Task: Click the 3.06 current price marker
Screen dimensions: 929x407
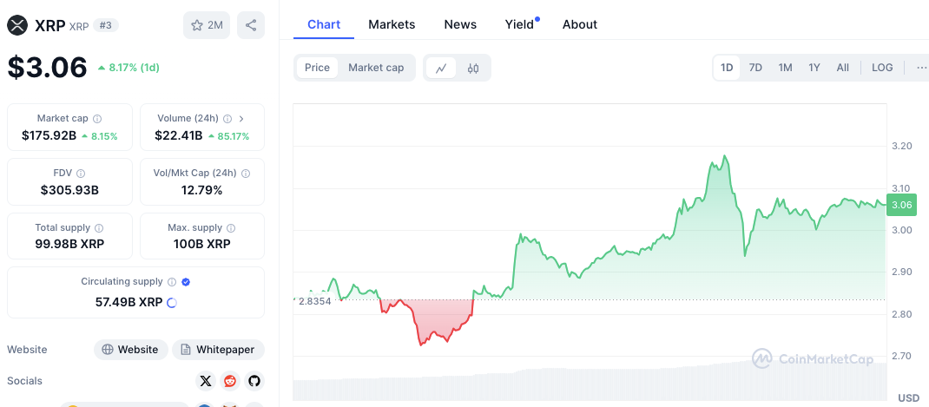Action: tap(903, 205)
